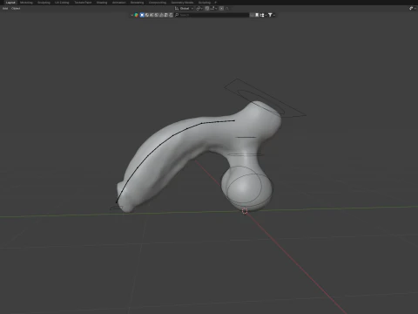
Task: Switch to the Rendering workspace tab
Action: click(x=137, y=3)
